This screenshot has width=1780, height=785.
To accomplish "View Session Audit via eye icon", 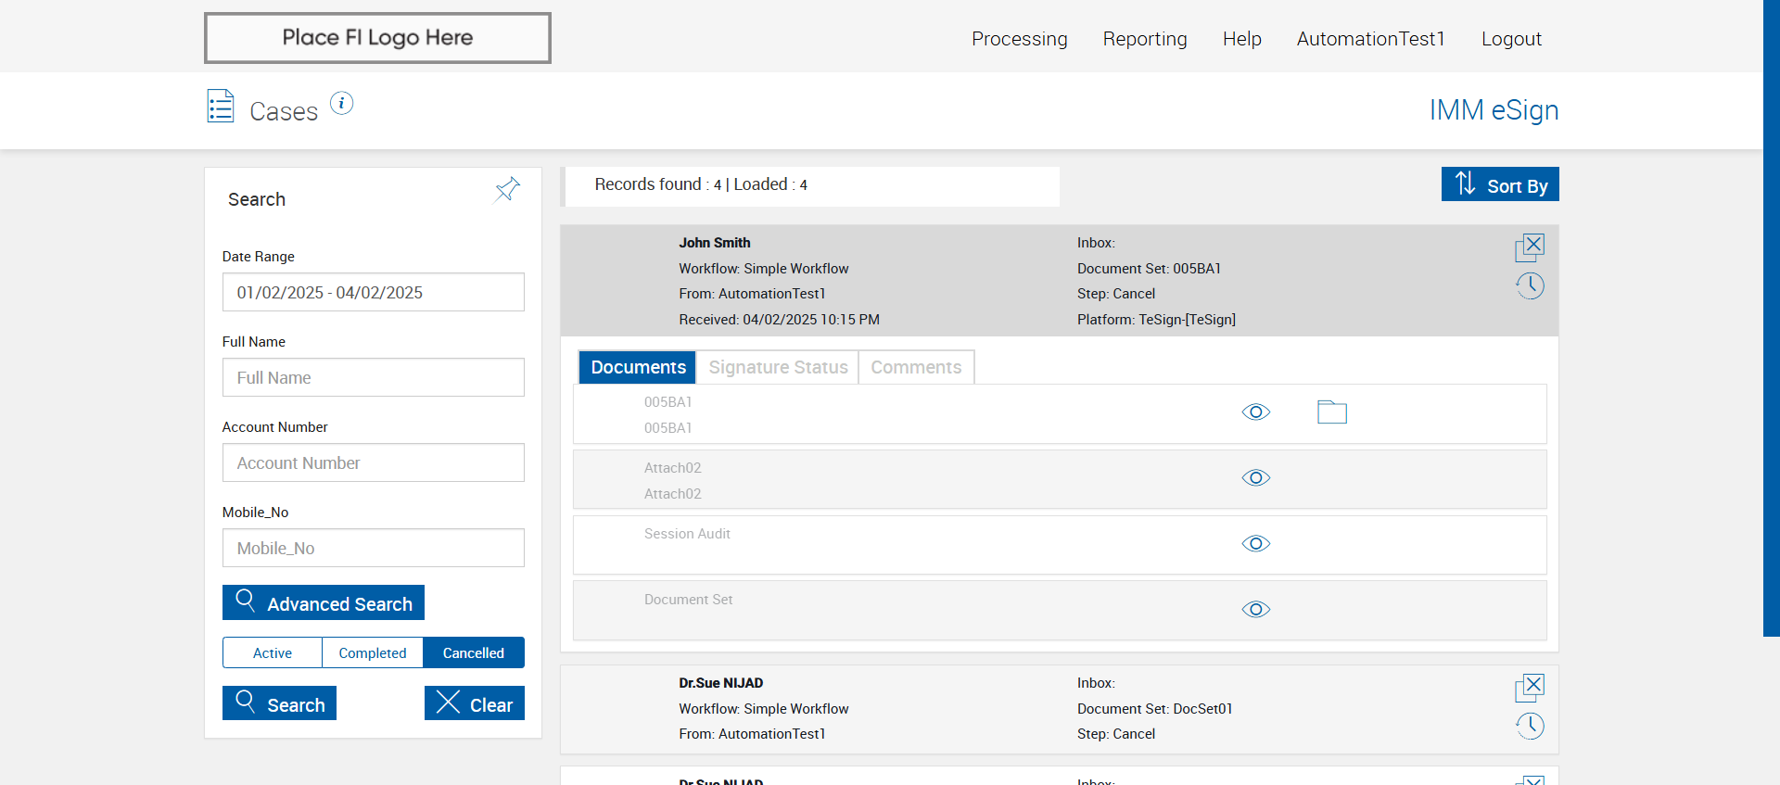I will [1255, 544].
